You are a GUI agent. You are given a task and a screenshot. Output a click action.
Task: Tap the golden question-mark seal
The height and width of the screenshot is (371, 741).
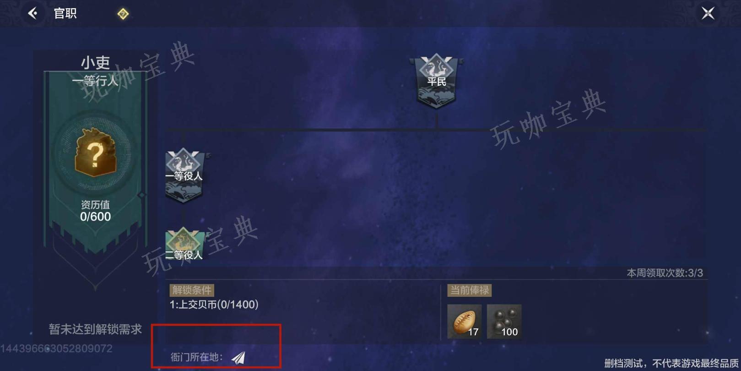pyautogui.click(x=95, y=152)
